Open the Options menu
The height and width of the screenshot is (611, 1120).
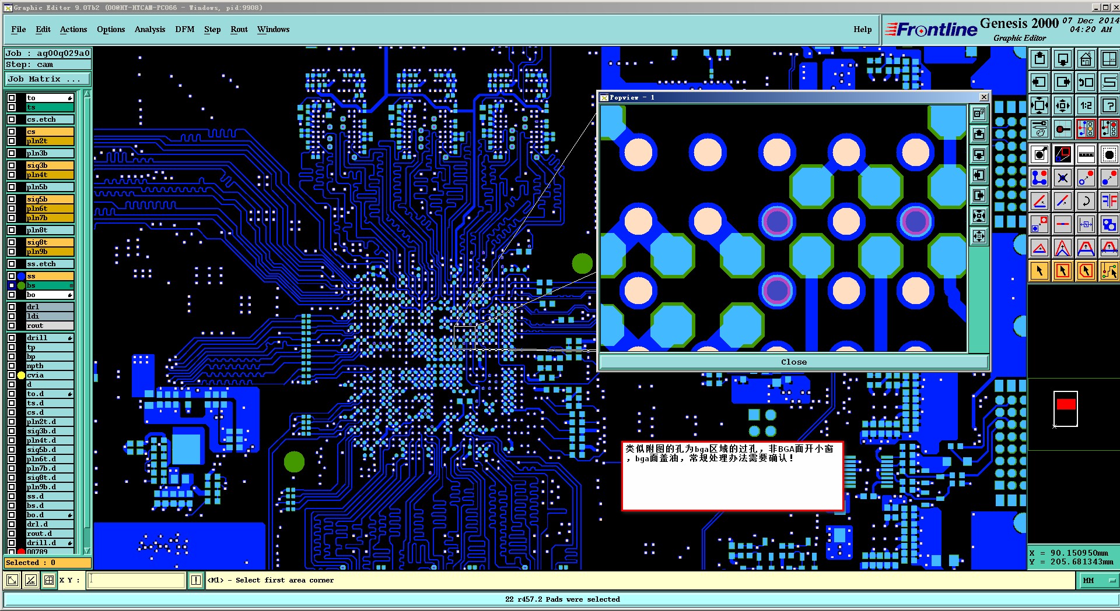coord(111,29)
